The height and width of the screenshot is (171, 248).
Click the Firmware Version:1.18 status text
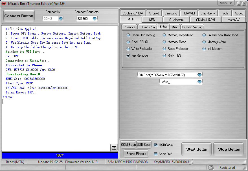(x=81, y=162)
